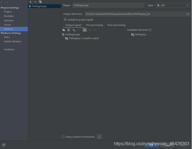192x149 pixels.
Task: Select FishingJoy.jar root in layout tree
Action: (x=71, y=34)
